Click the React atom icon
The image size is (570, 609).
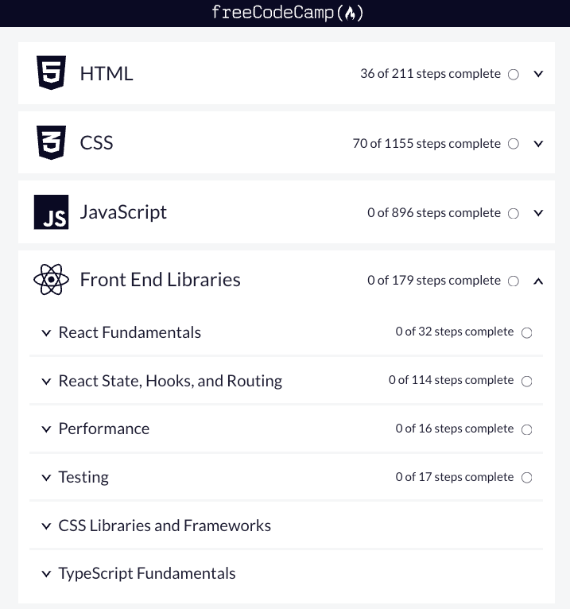(x=51, y=280)
